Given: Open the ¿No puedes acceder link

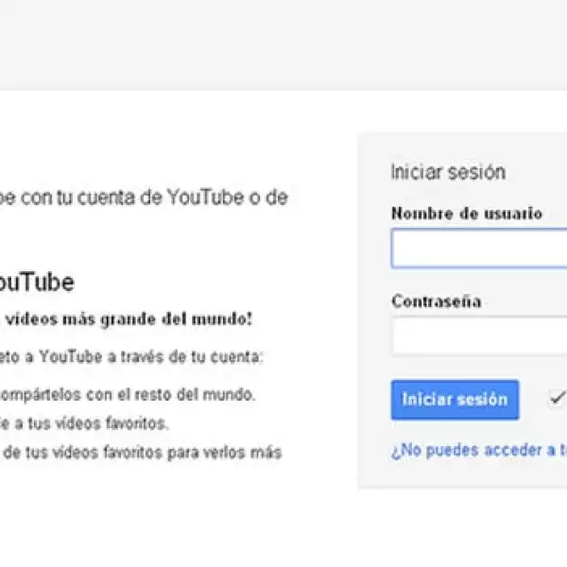Looking at the screenshot, I should (x=479, y=451).
